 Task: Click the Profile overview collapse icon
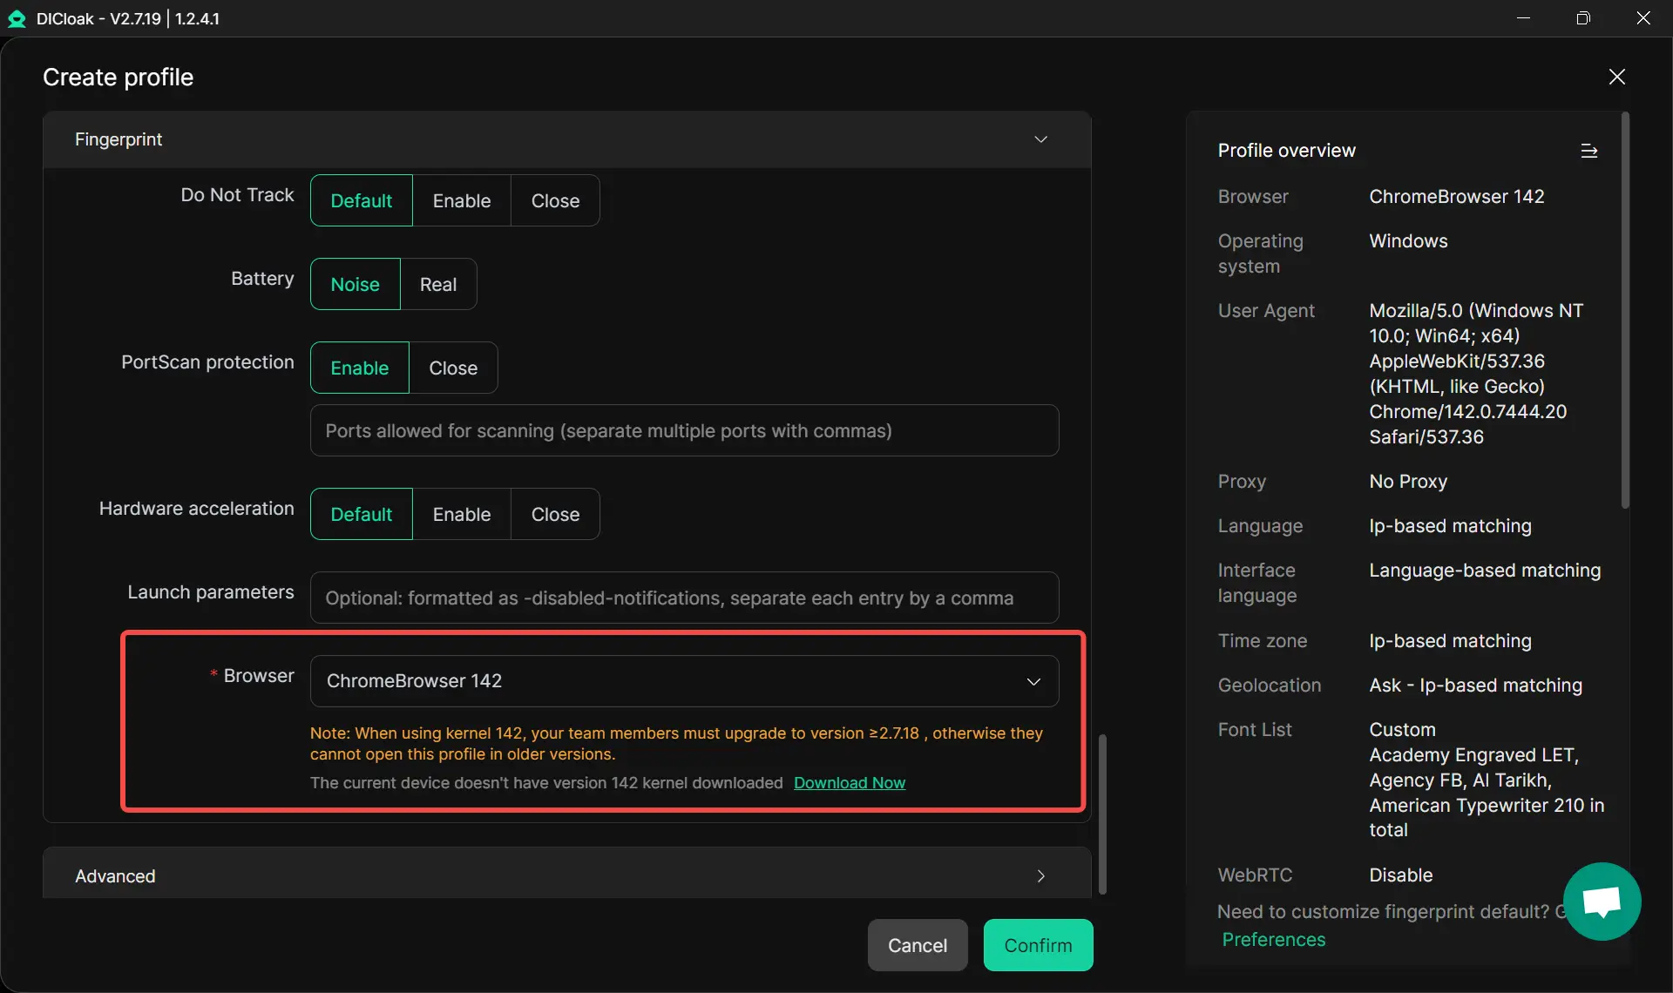pos(1588,151)
